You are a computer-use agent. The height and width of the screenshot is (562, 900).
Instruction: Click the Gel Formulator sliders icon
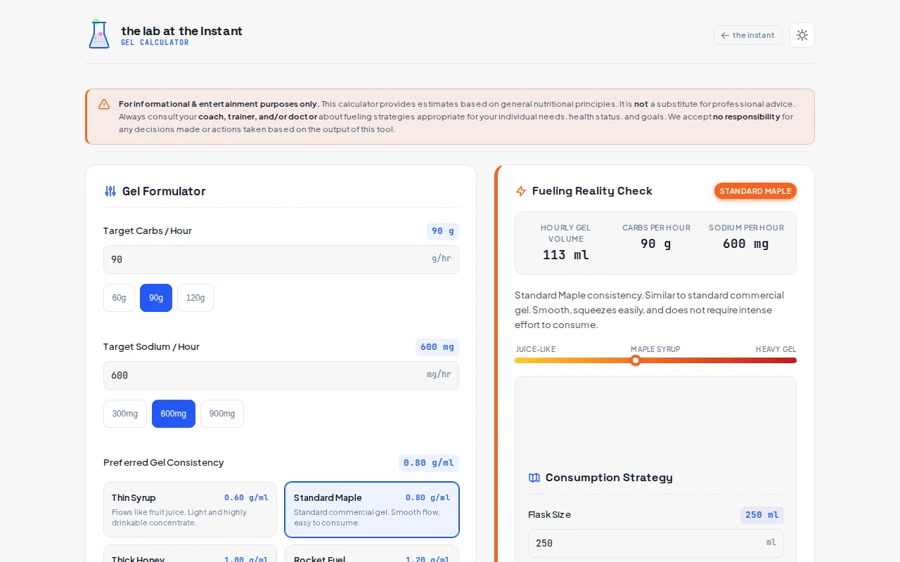tap(110, 191)
